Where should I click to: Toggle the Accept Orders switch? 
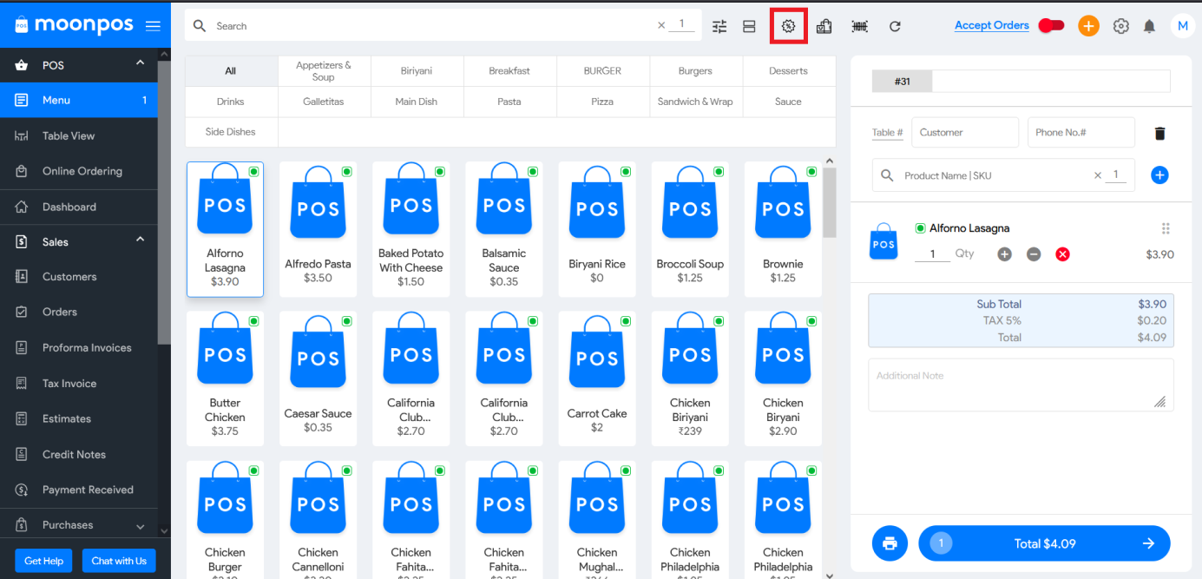(1051, 25)
